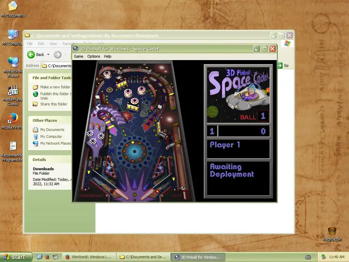Image resolution: width=349 pixels, height=262 pixels.
Task: Click the Awaiting Deployment message panel
Action: (x=238, y=178)
